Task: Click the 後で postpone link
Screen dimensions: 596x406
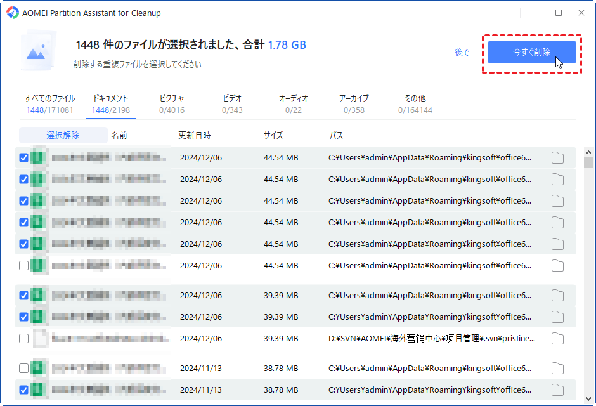Action: click(x=462, y=53)
